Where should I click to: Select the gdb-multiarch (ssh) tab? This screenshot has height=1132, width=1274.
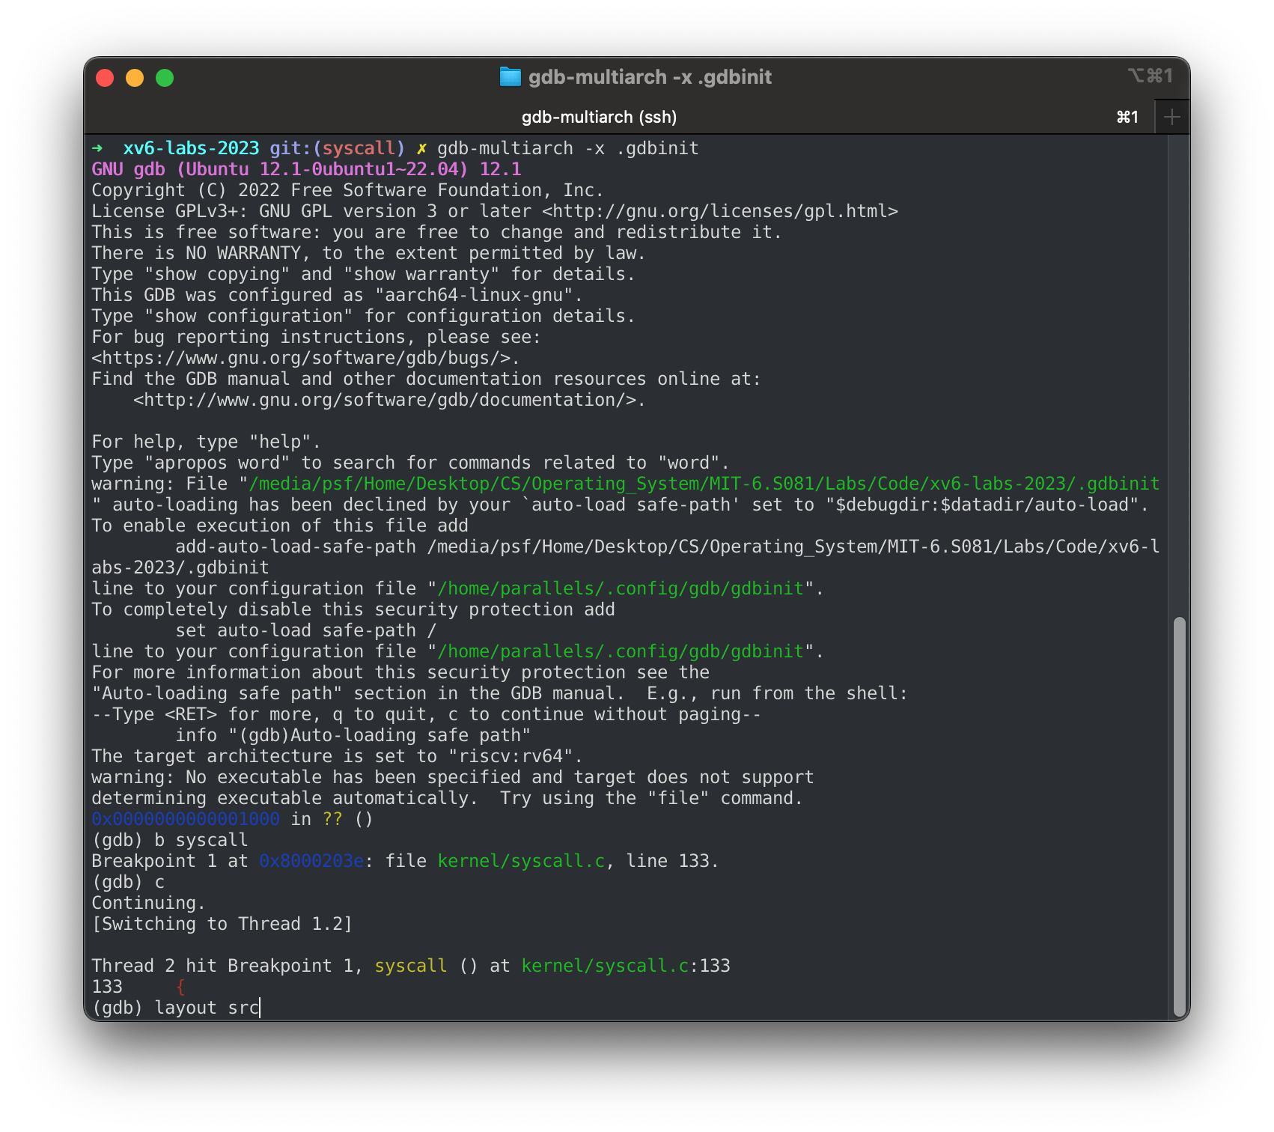coord(599,117)
